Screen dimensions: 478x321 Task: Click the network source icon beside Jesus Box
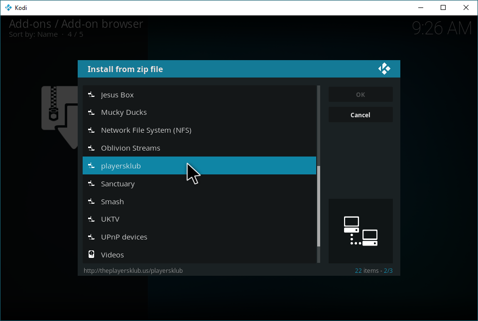[x=91, y=94]
